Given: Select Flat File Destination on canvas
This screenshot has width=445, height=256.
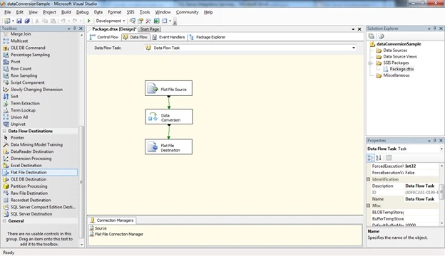Looking at the screenshot, I should 168,146.
